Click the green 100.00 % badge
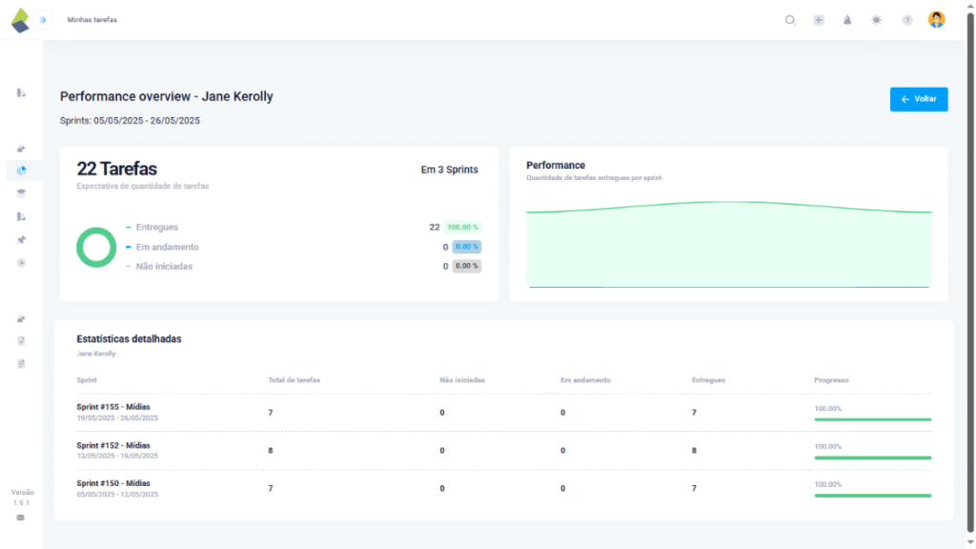The width and height of the screenshot is (976, 549). coord(462,227)
